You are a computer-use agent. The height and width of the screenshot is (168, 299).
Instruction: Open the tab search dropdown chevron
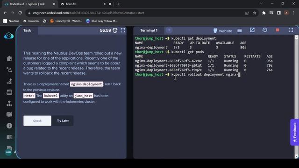[262, 3]
